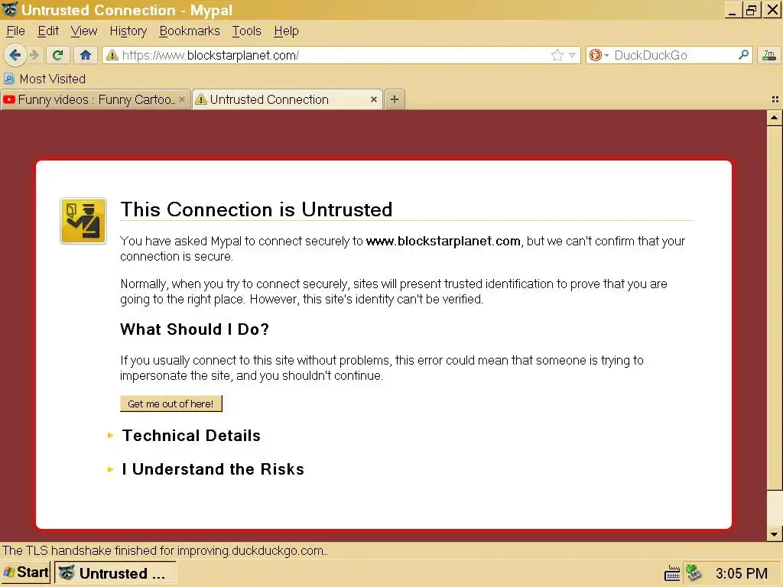Close the Untrusted Connection tab
This screenshot has width=783, height=587.
(373, 100)
